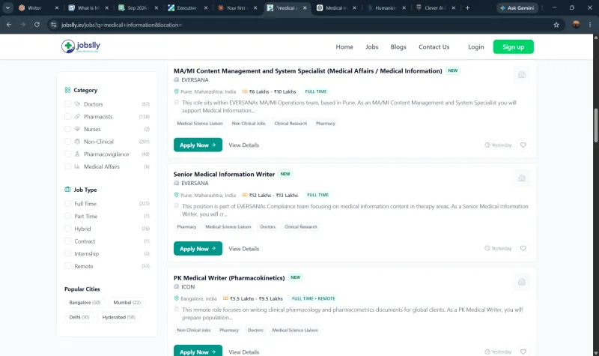This screenshot has height=356, width=599.
Task: Go to the Blogs menu item
Action: click(x=398, y=46)
